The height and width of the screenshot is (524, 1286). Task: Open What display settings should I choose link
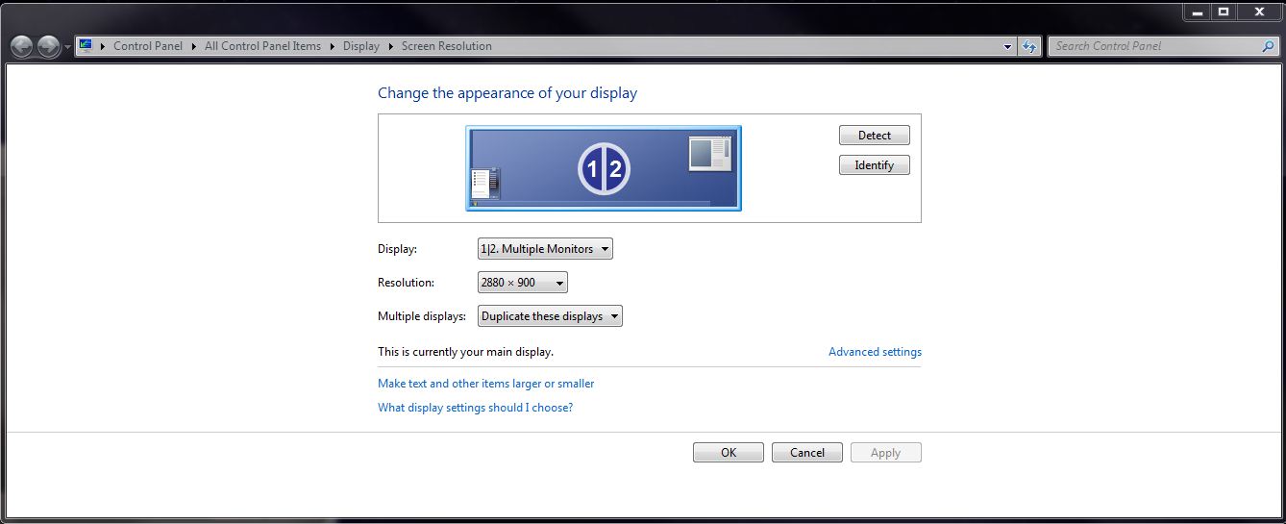pyautogui.click(x=476, y=408)
